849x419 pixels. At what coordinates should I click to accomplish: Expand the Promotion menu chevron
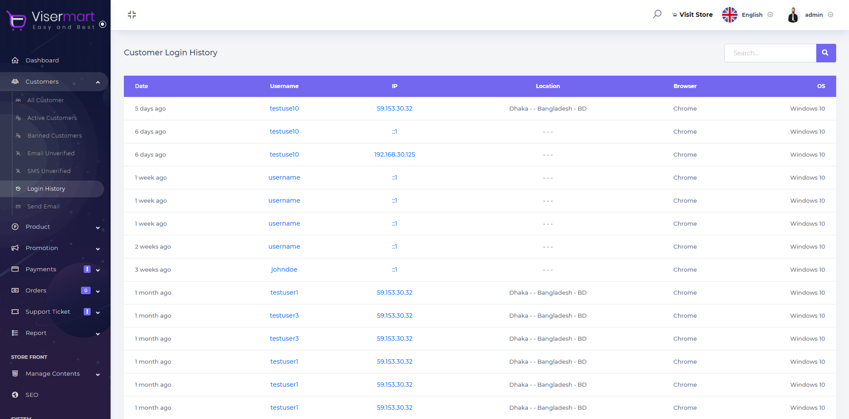[98, 249]
